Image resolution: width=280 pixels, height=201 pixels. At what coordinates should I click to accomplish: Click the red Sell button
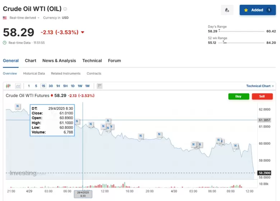[262, 96]
